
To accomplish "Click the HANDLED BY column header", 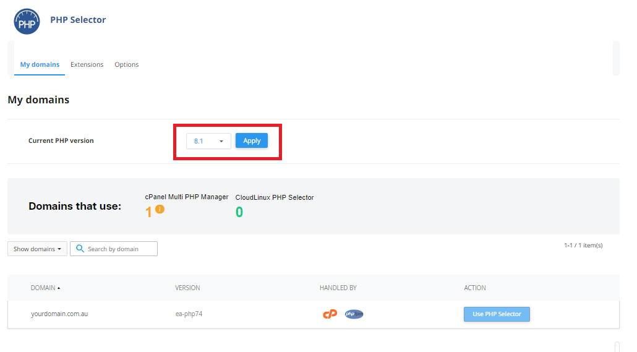I will [338, 288].
